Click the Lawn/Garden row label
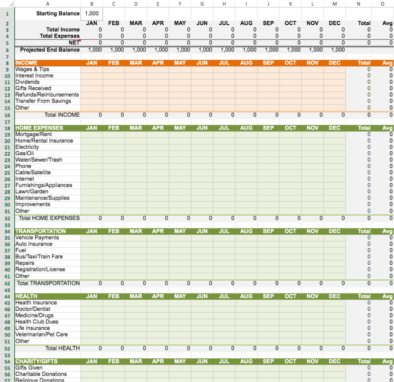This screenshot has height=382, width=394. [x=32, y=191]
